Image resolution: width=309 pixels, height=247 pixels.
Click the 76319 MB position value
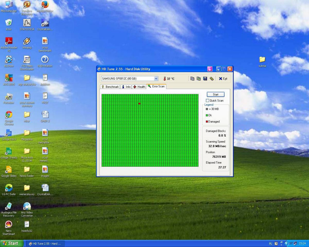pyautogui.click(x=219, y=157)
